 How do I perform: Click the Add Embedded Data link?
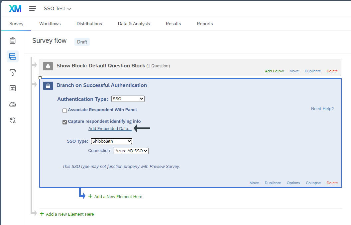point(110,129)
